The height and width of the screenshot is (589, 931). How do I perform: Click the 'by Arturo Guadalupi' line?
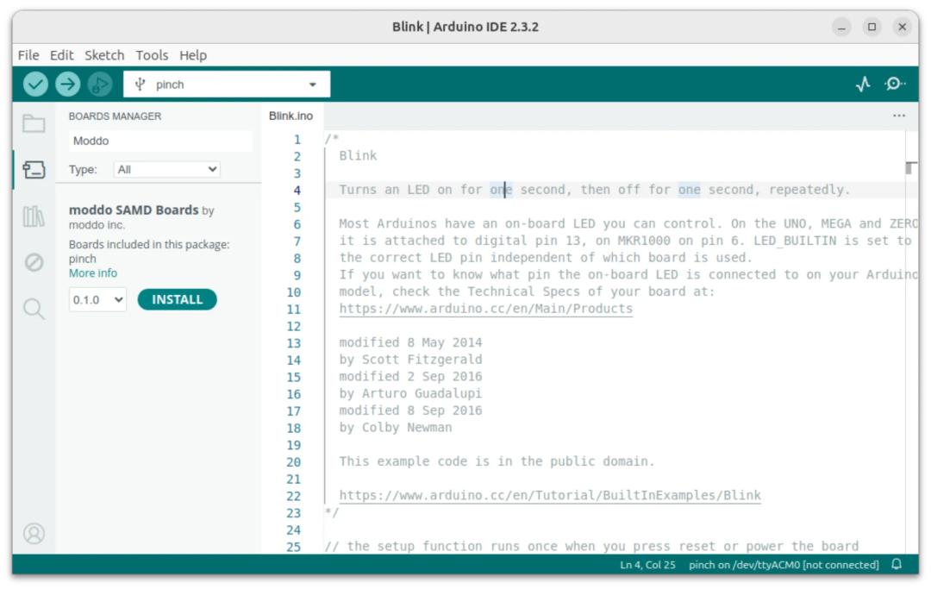411,393
